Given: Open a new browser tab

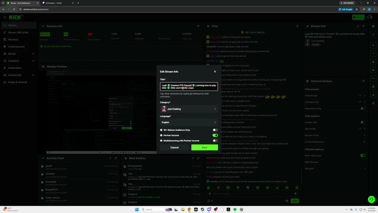Looking at the screenshot, I should click(78, 3).
